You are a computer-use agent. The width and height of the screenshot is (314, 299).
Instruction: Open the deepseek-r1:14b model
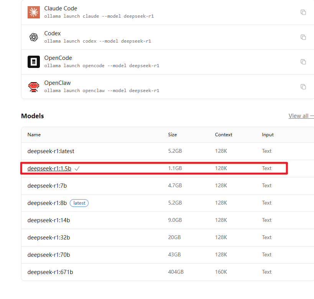[x=49, y=220]
